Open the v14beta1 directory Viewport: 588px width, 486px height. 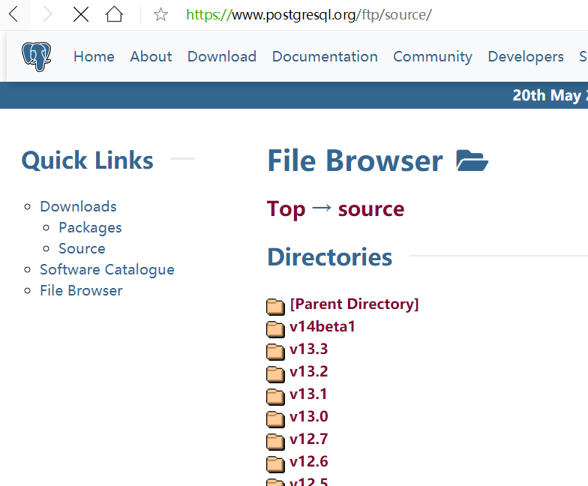coord(322,327)
